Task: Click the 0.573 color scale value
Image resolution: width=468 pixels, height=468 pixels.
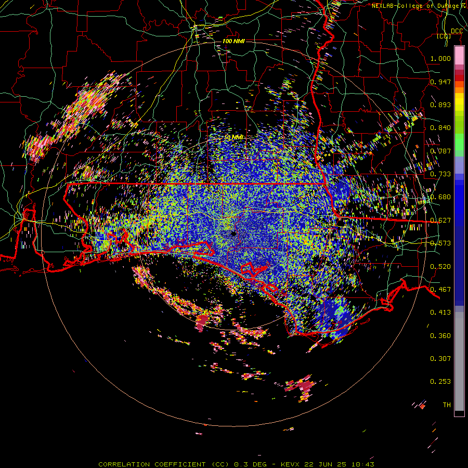Action: (x=440, y=243)
